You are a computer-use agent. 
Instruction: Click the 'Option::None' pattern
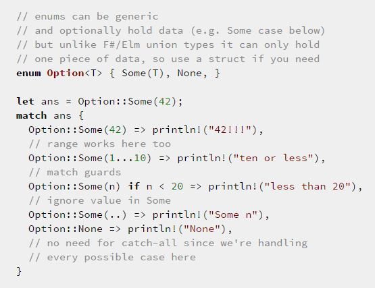pyautogui.click(x=66, y=229)
